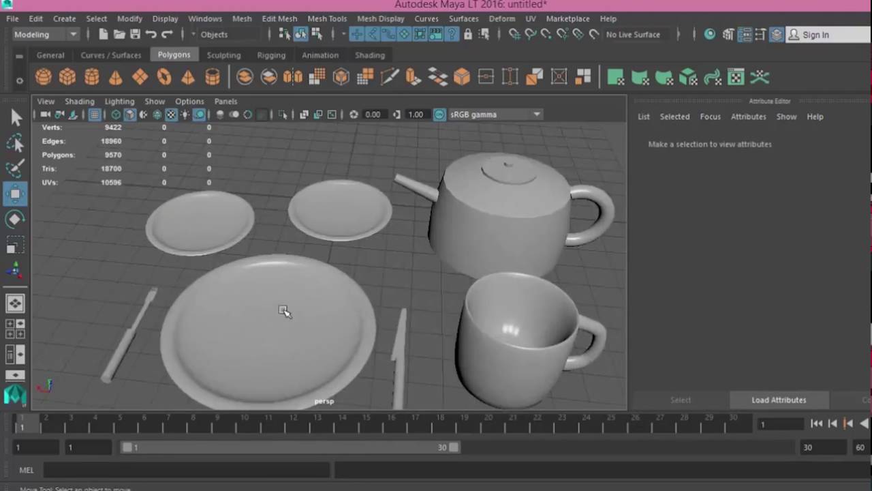The height and width of the screenshot is (491, 872).
Task: Toggle the lock selection padlock icon
Action: 468,34
